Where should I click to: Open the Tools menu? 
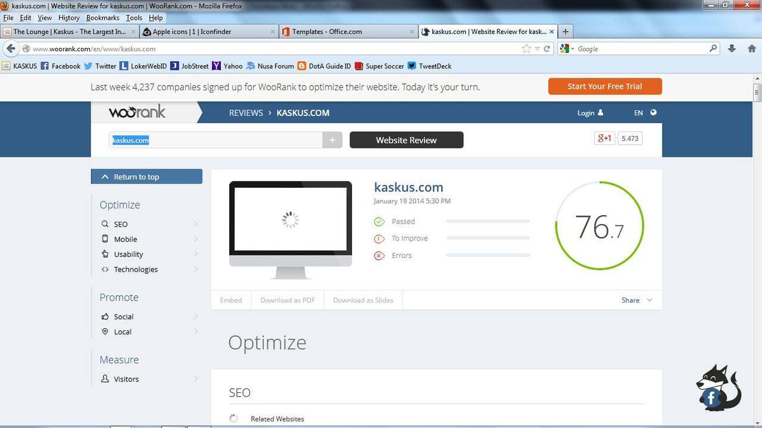tap(134, 18)
